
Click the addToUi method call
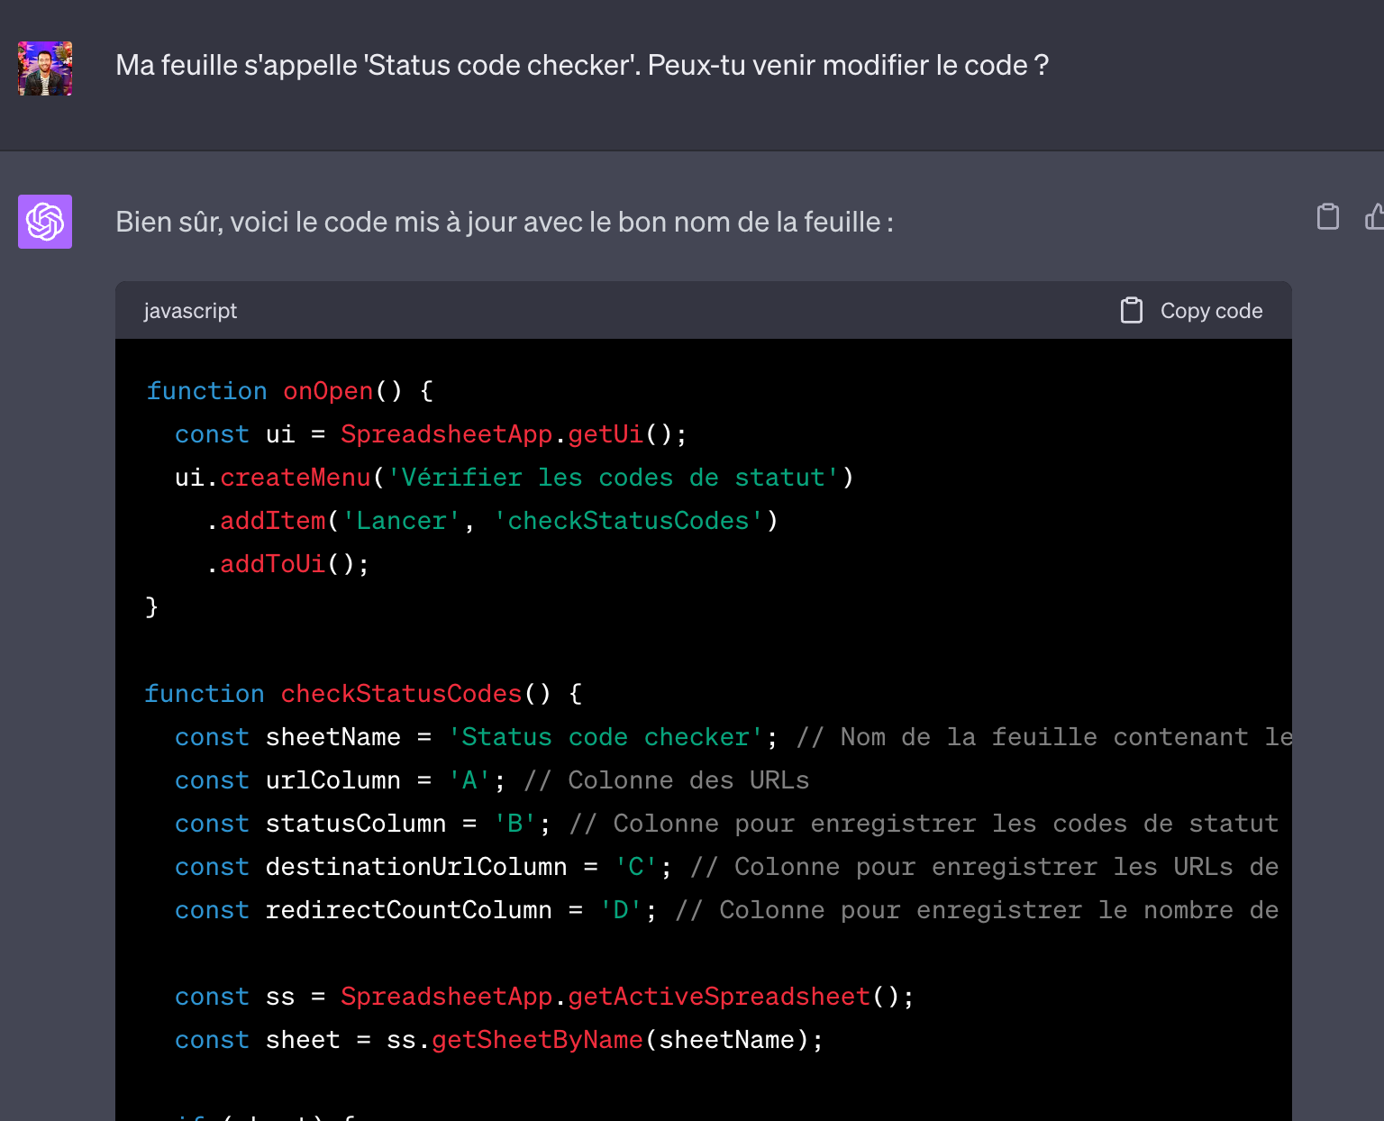(x=272, y=564)
